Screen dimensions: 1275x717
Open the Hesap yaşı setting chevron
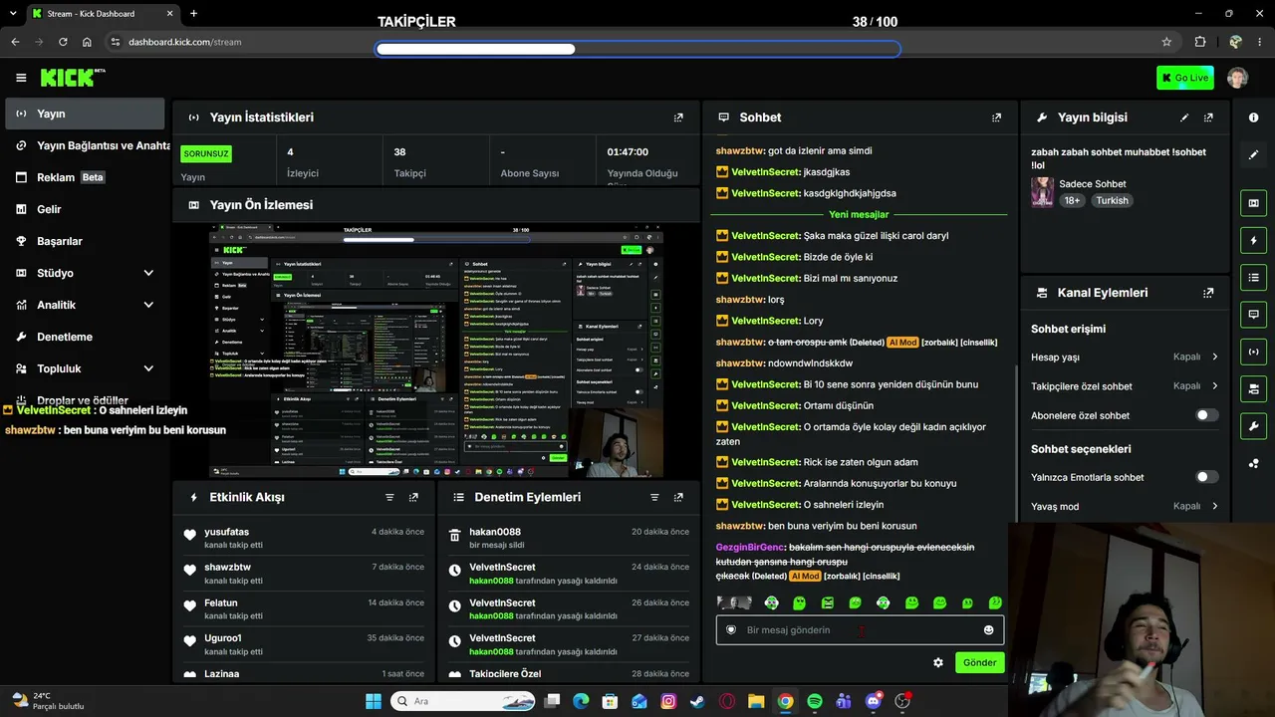tap(1215, 357)
